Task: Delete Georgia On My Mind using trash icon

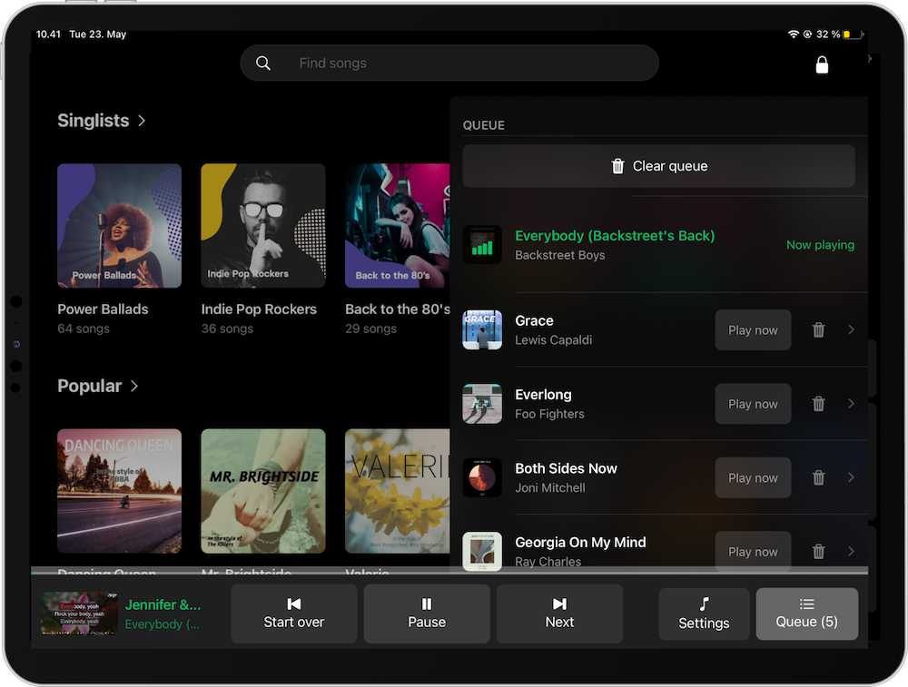Action: tap(818, 551)
